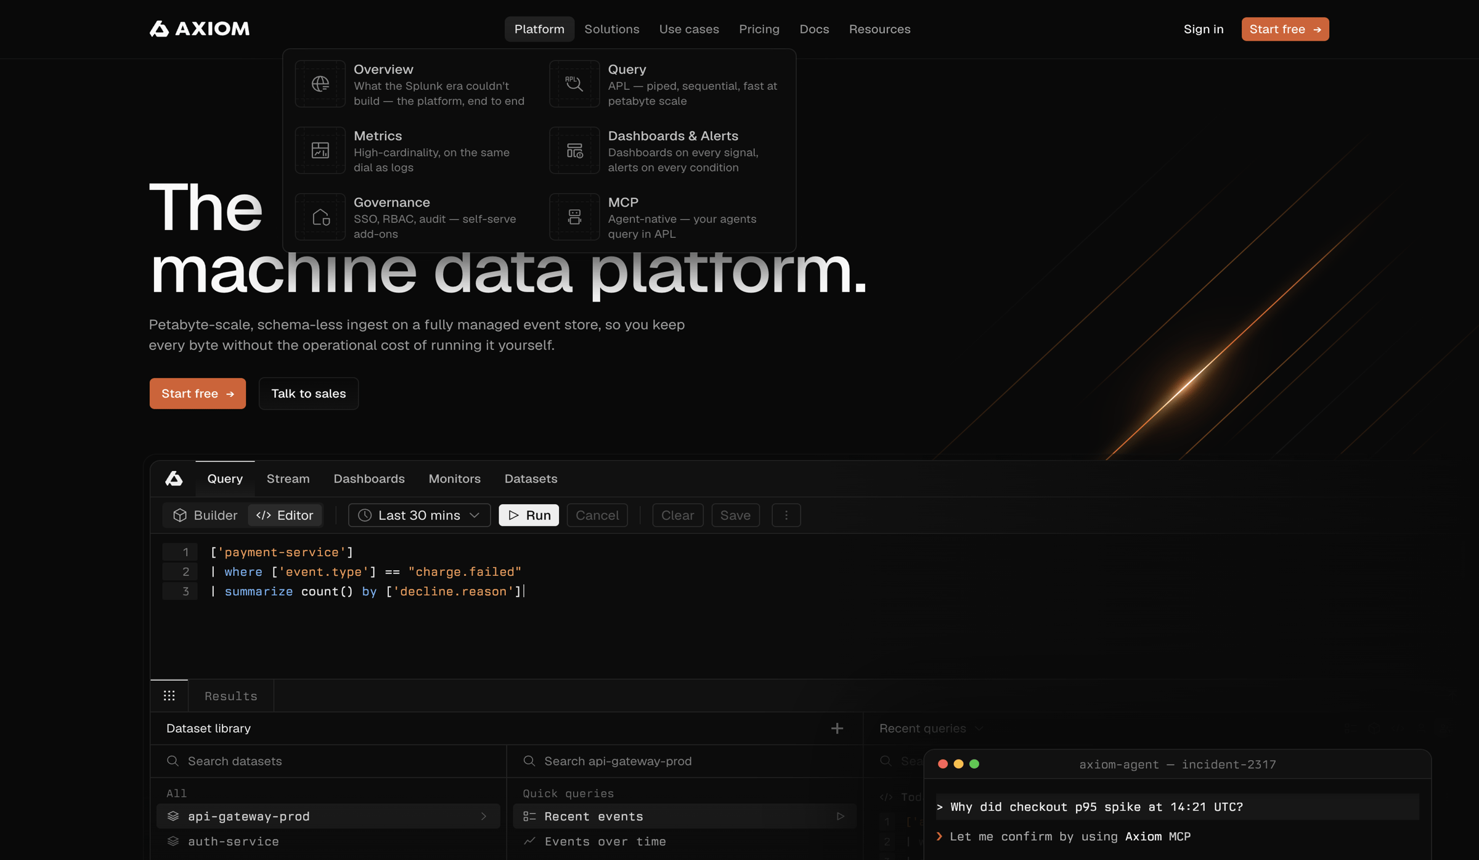Open the MCP menu entry
This screenshot has height=860, width=1479.
point(666,217)
